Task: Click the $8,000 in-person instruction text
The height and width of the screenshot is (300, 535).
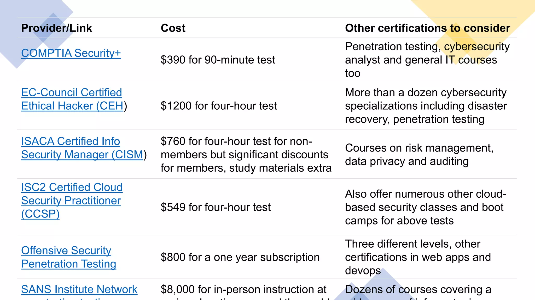Action: pyautogui.click(x=243, y=290)
